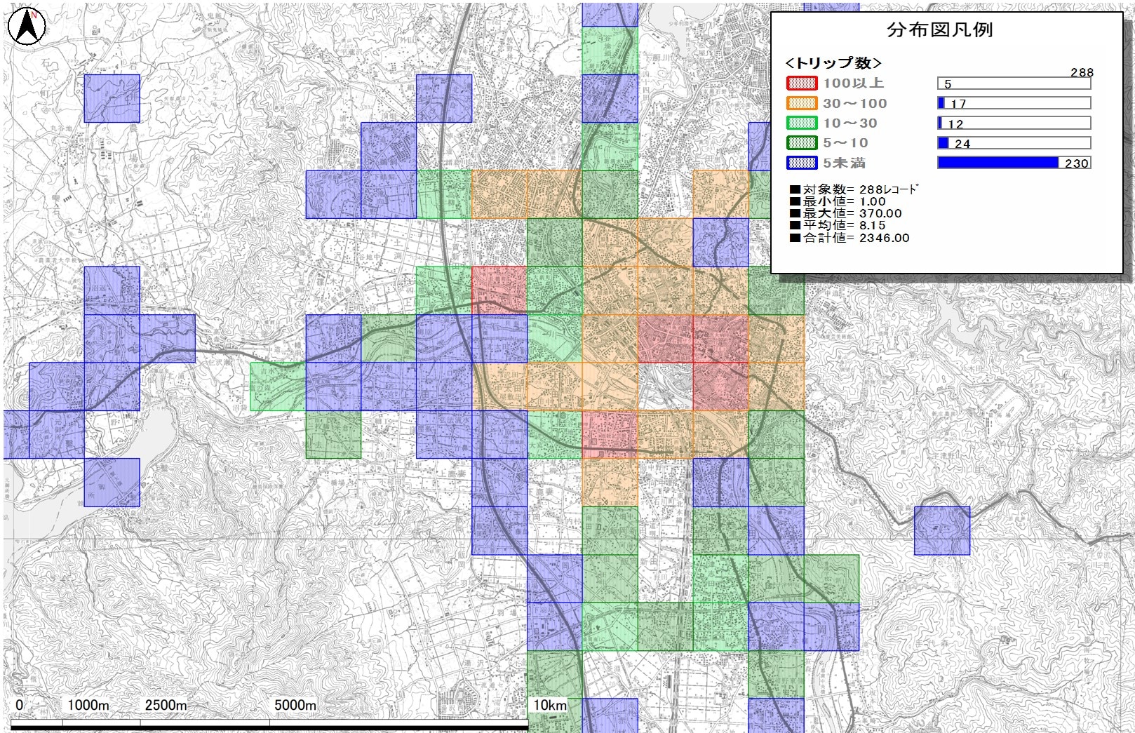Select the blue 5未満 legend swatch
Image resolution: width=1135 pixels, height=733 pixels.
[x=802, y=163]
